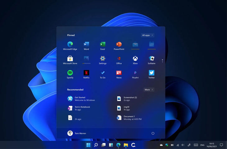Show hidden icons via the OneDrive tray icon
Screen dimensions: 227x149
click(161, 145)
